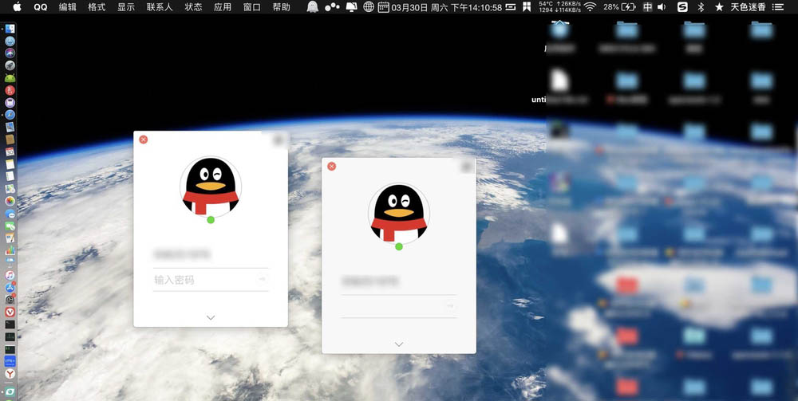
Task: Open the display mirroring menu bar icon
Action: [x=351, y=7]
